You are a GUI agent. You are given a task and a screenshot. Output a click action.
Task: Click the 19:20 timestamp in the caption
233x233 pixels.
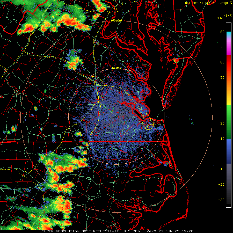(188, 231)
